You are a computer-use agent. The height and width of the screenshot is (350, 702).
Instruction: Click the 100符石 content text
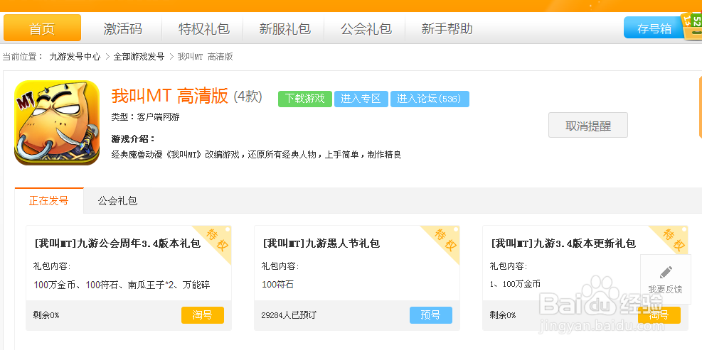pos(277,284)
